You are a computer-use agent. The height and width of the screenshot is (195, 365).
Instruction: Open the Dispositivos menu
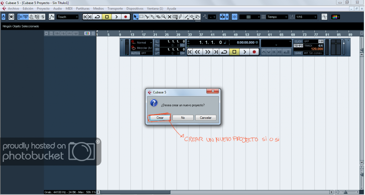135,9
